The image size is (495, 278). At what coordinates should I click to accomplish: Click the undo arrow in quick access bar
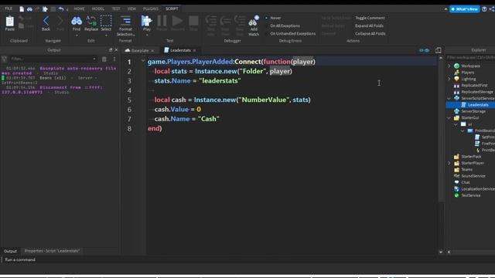[61, 9]
